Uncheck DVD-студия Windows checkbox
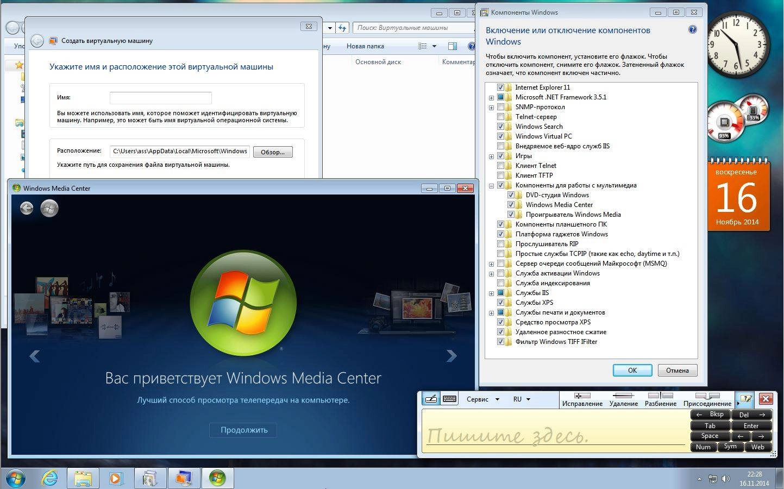The image size is (784, 489). 511,195
